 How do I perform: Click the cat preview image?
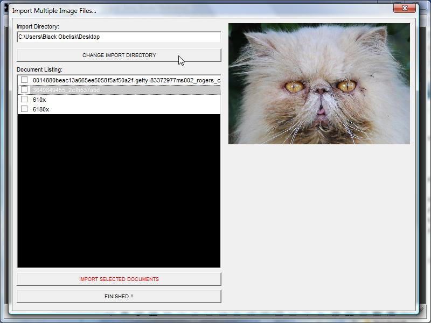319,83
